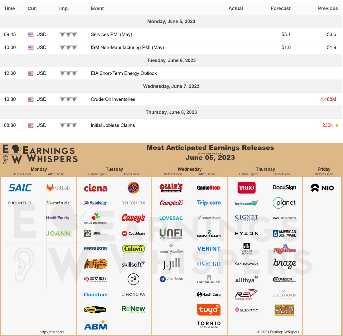Image resolution: width=343 pixels, height=336 pixels.
Task: Click the Cracker Barrel logo
Action: pyautogui.click(x=96, y=264)
